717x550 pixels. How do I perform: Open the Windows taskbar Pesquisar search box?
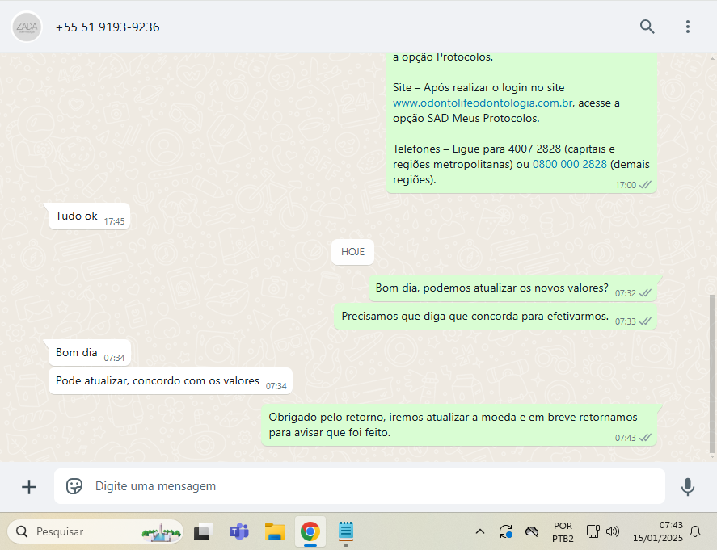pos(95,531)
